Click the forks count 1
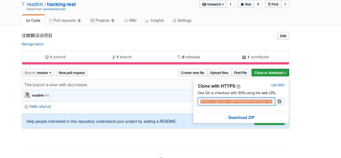This screenshot has width=341, height=158. point(285,4)
